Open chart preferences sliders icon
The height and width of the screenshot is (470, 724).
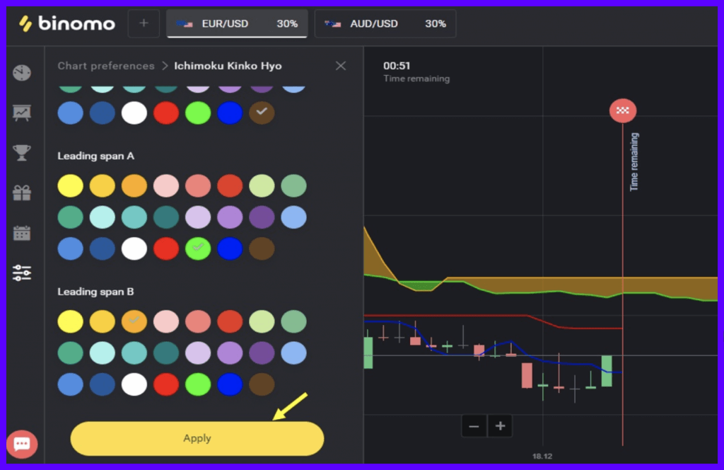22,273
